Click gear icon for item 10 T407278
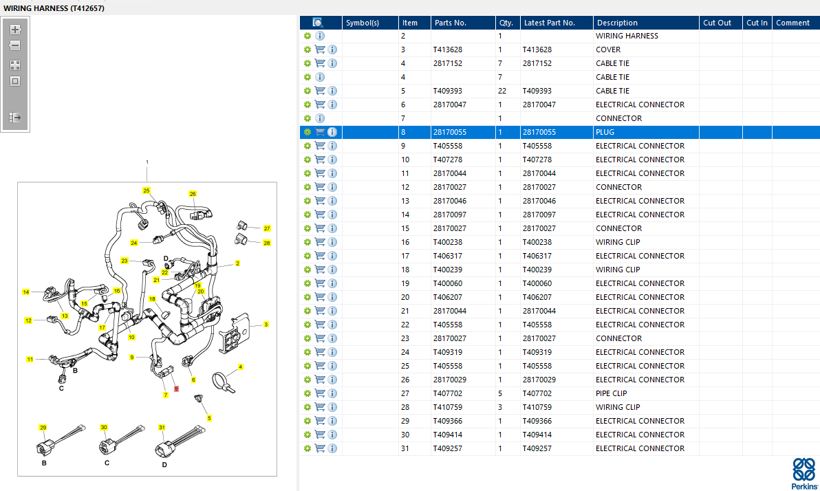The image size is (820, 491). (x=307, y=160)
